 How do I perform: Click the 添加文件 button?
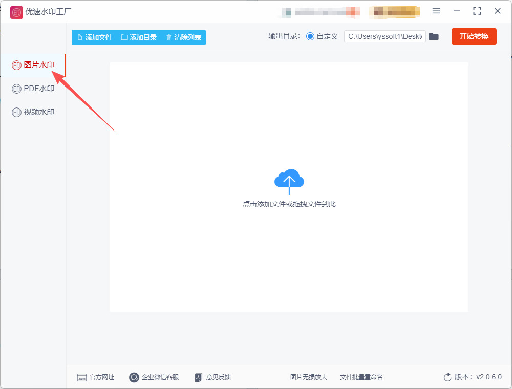(x=95, y=37)
